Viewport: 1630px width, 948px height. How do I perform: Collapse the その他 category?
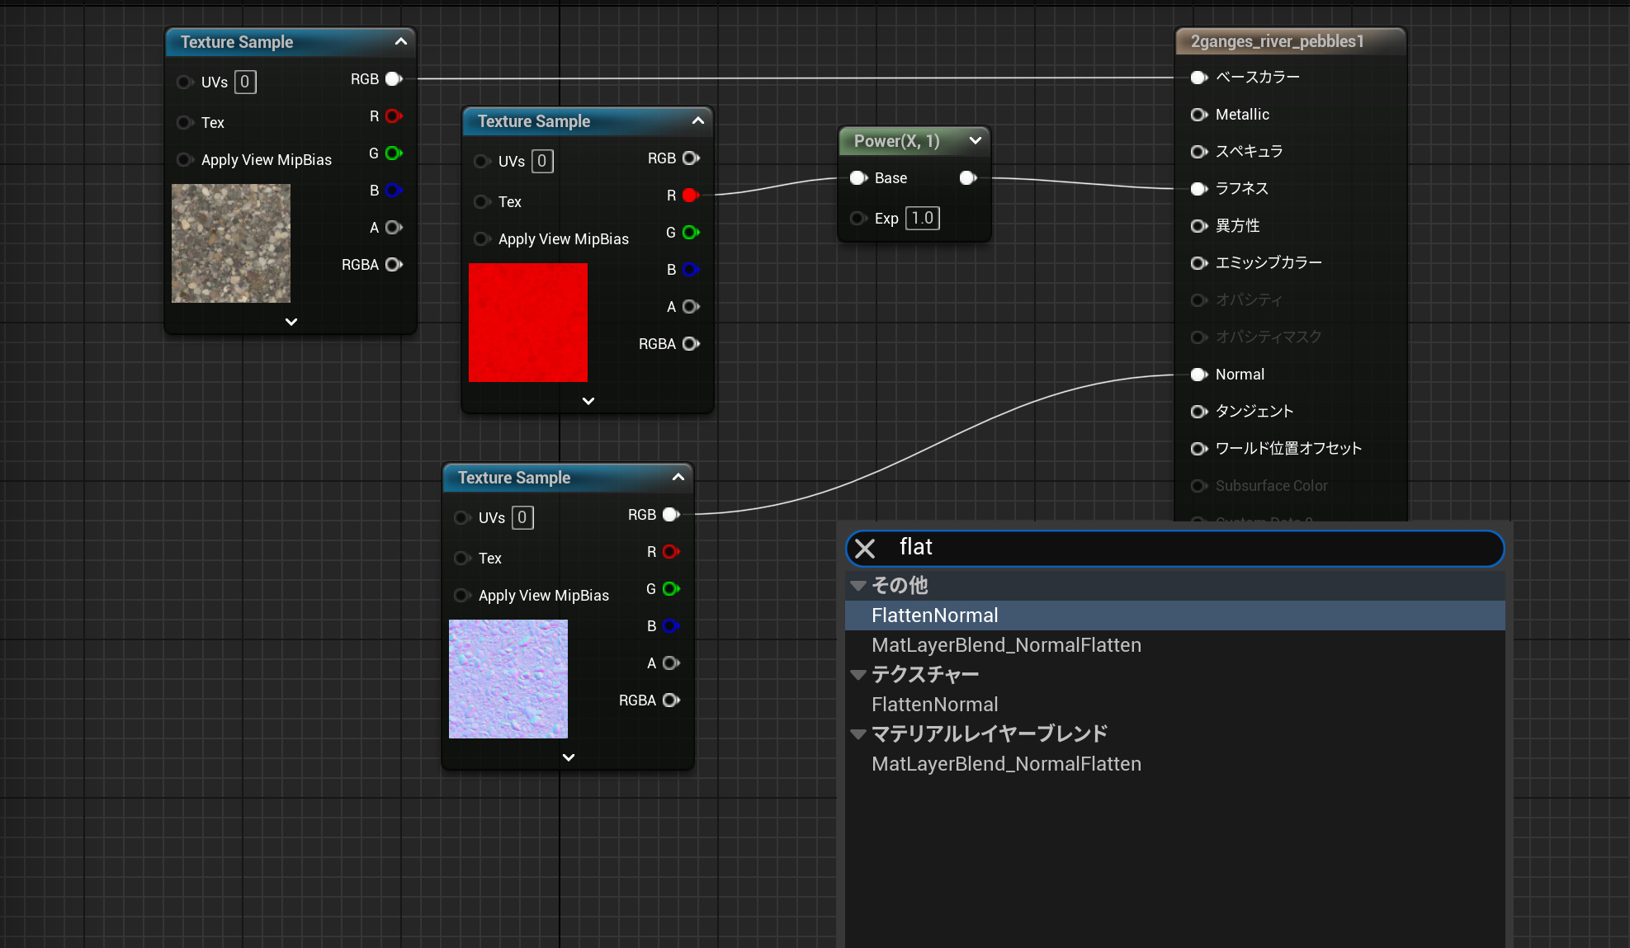click(858, 586)
